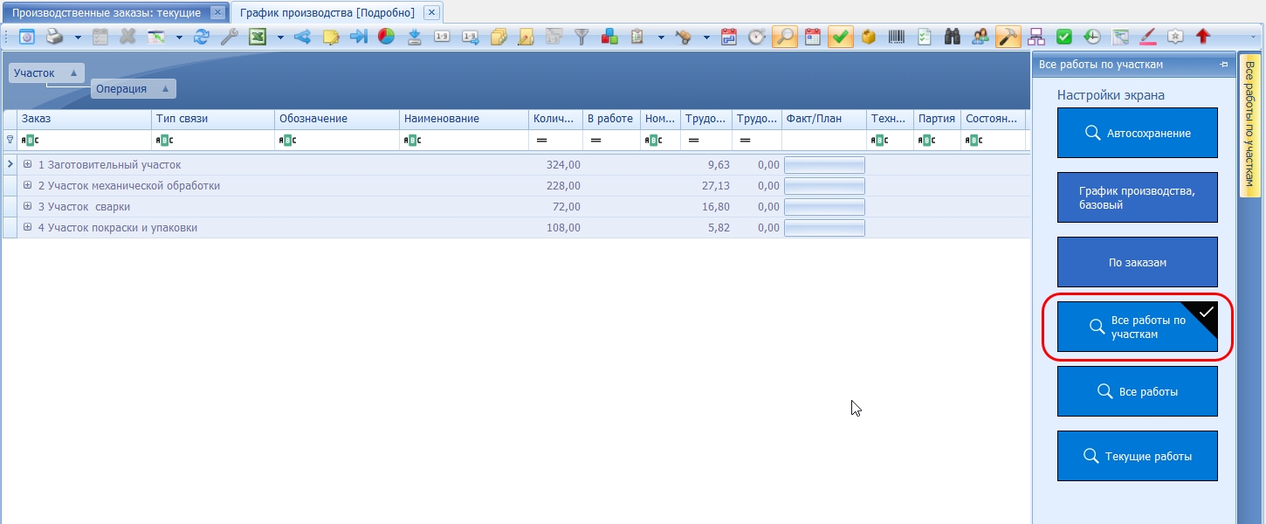Viewport: 1266px width, 524px height.
Task: Click the printer icon in the toolbar
Action: [54, 37]
